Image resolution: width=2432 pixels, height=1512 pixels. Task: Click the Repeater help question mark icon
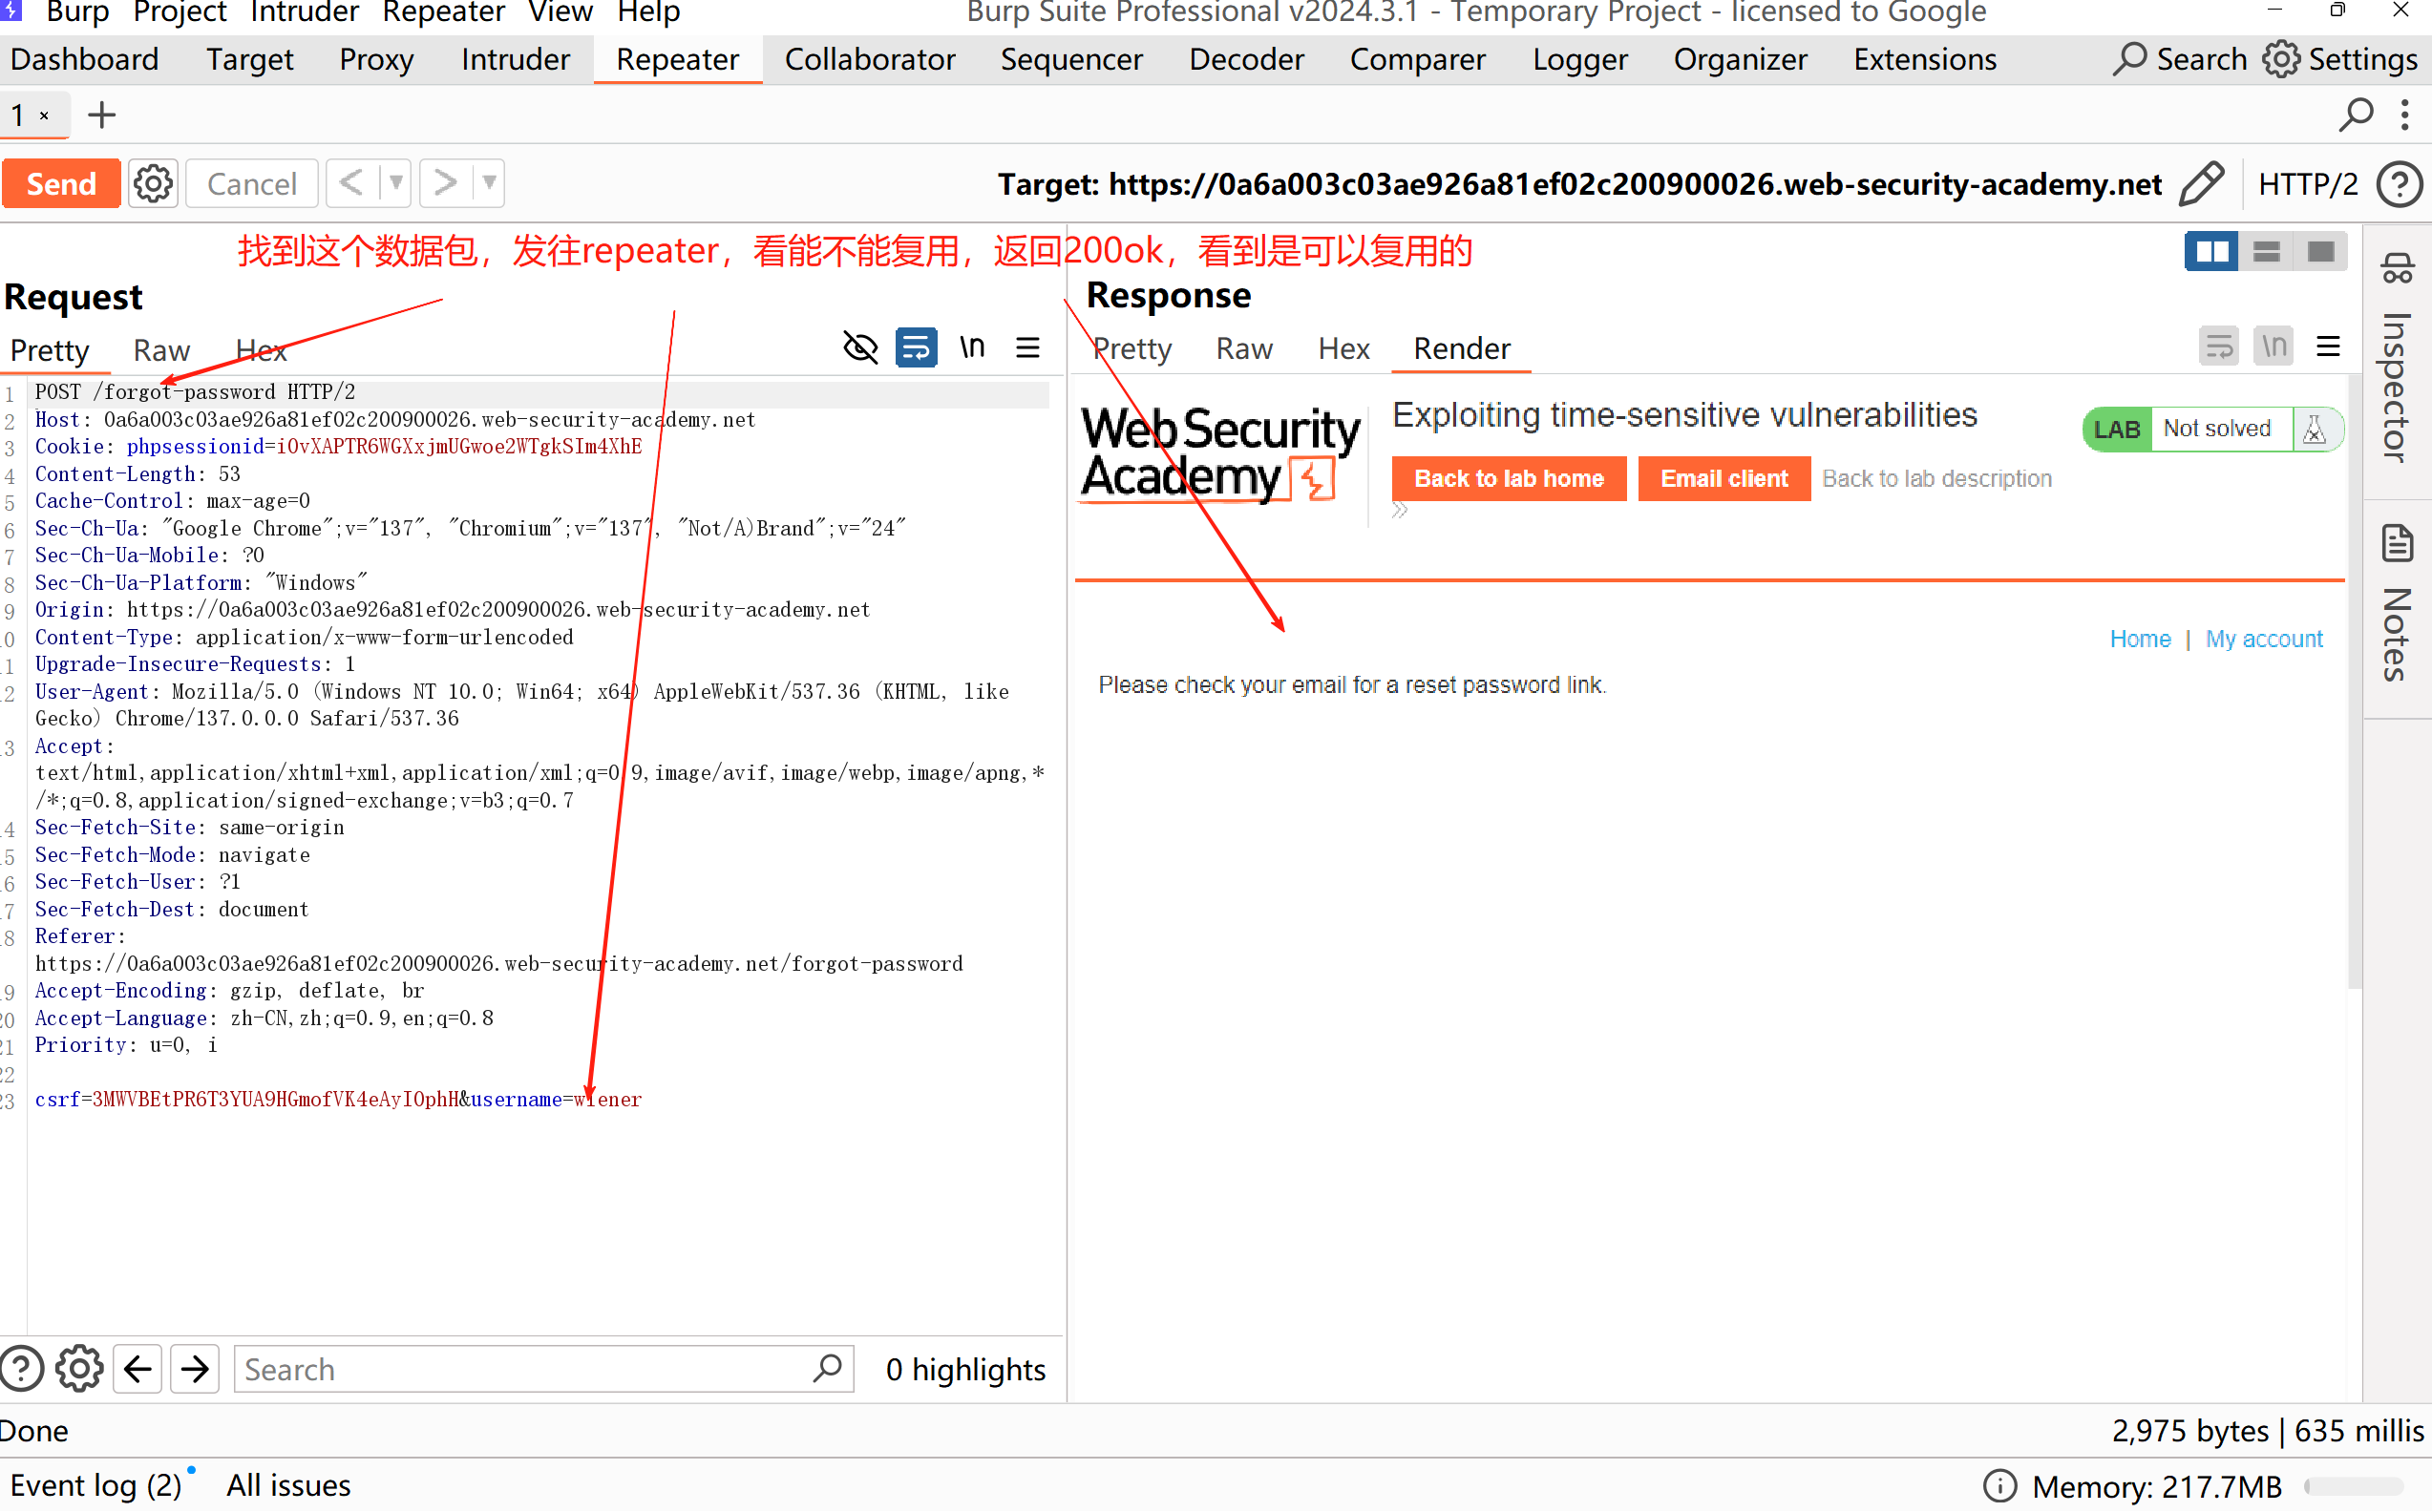pyautogui.click(x=2399, y=184)
